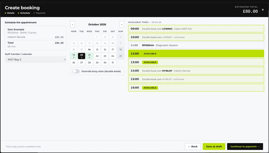Select the 15:00 double-book continues slot
Viewport: 269px width, 153px height.
[196, 79]
